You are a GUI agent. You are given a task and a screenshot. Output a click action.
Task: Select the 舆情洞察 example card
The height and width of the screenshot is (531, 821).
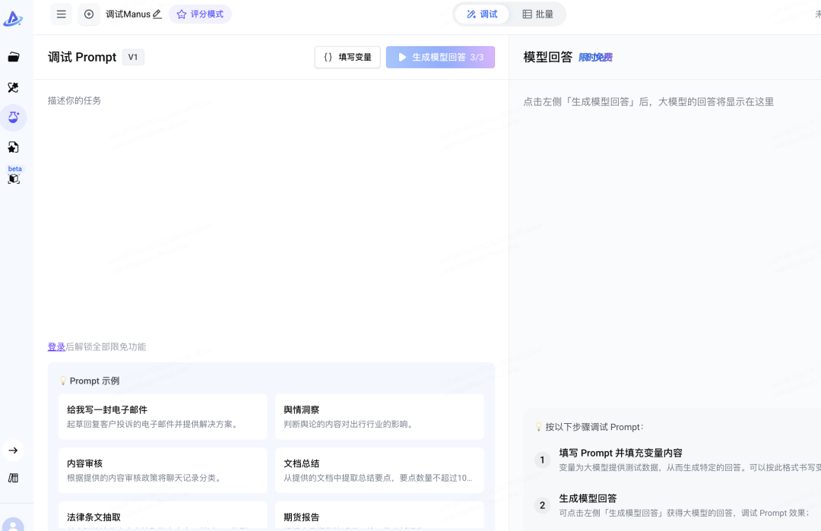pyautogui.click(x=379, y=416)
